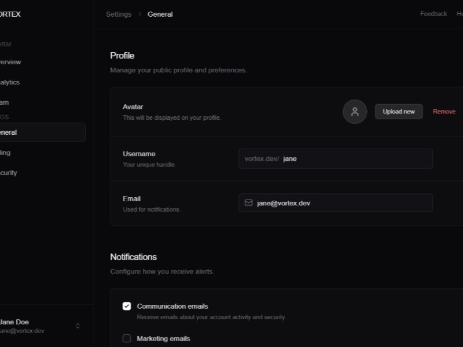463x347 pixels.
Task: Open Billing settings in sidebar
Action: (5, 153)
